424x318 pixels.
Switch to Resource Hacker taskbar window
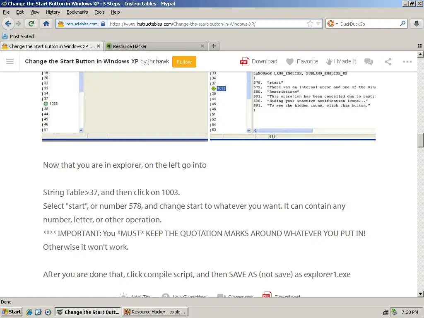click(x=155, y=312)
